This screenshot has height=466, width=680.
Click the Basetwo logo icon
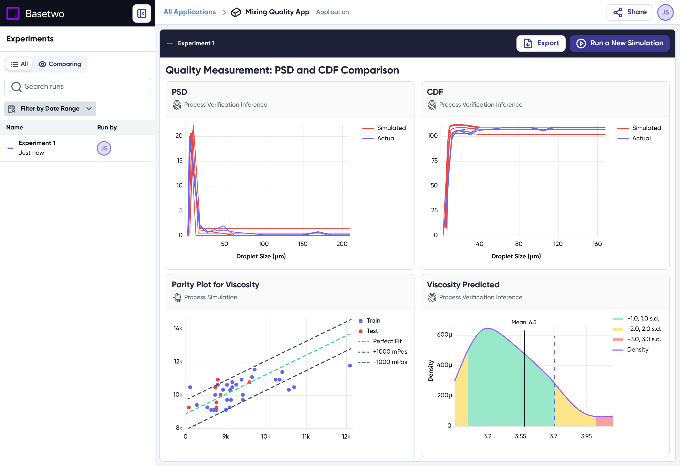tap(13, 13)
